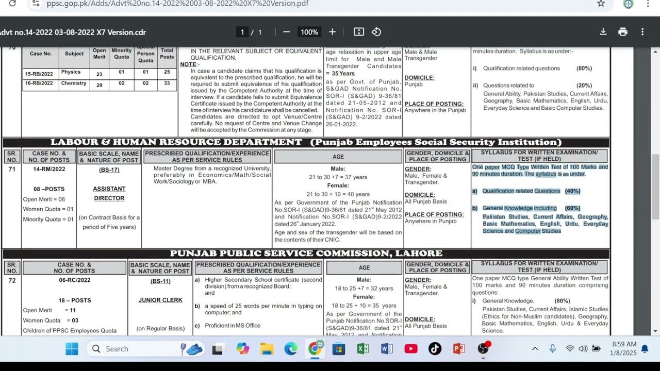Open the recording app with the red dot
660x371 pixels.
coord(483,349)
